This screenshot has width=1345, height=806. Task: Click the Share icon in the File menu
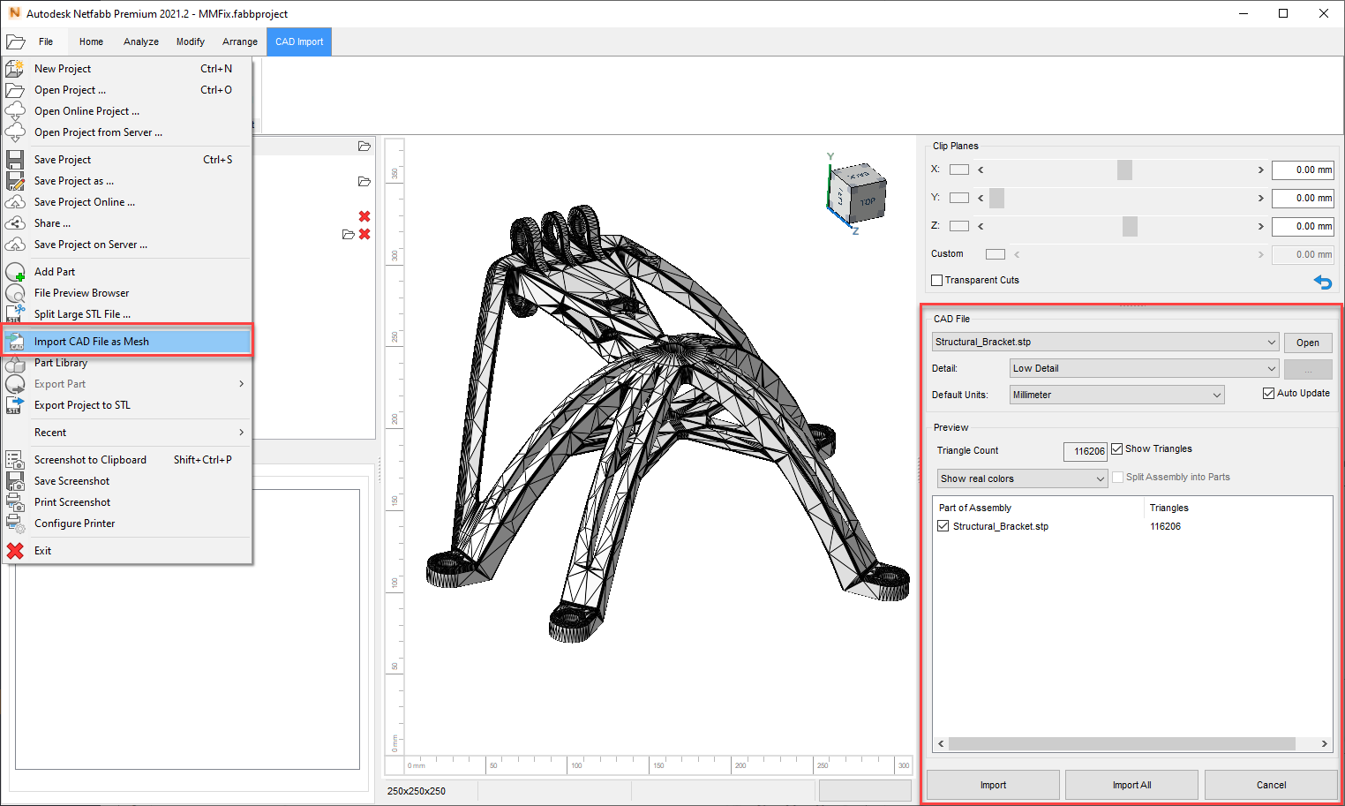[15, 223]
